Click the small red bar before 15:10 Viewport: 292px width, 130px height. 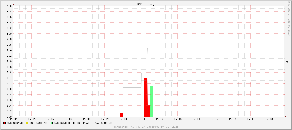121,115
